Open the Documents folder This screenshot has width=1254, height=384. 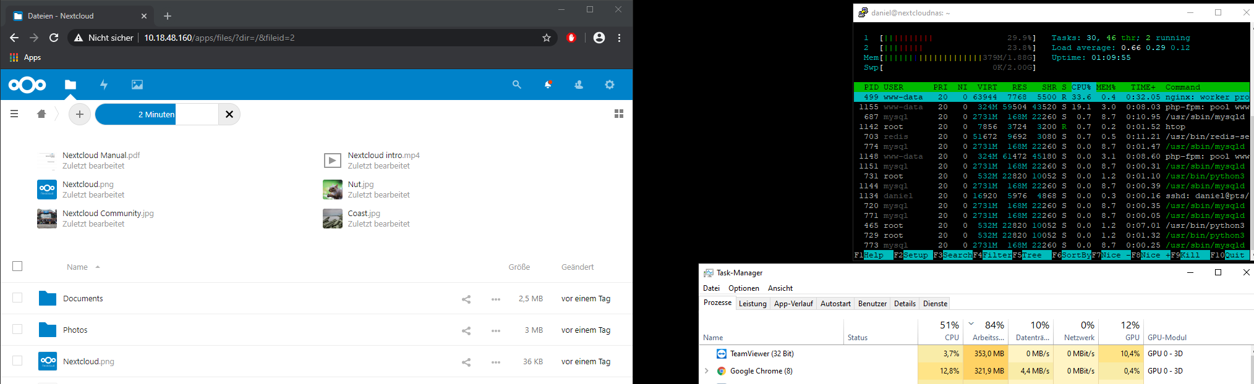point(83,299)
